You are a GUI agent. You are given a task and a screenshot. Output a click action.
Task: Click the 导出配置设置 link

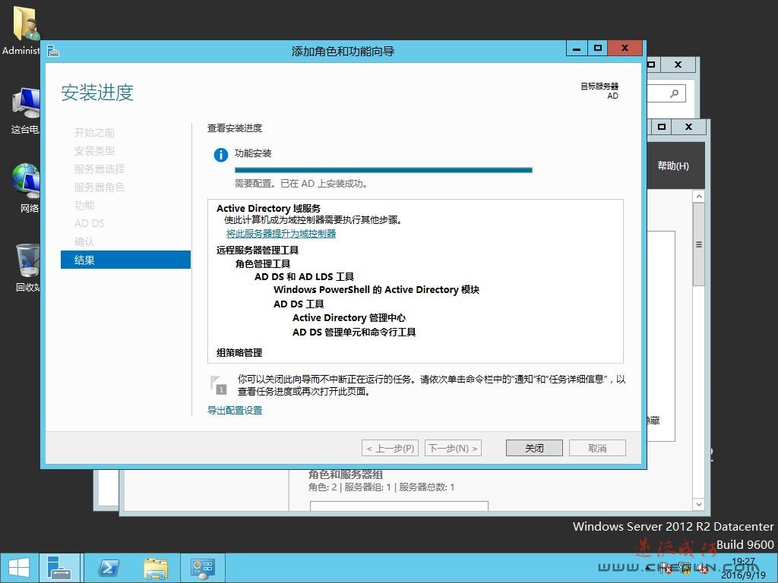235,411
